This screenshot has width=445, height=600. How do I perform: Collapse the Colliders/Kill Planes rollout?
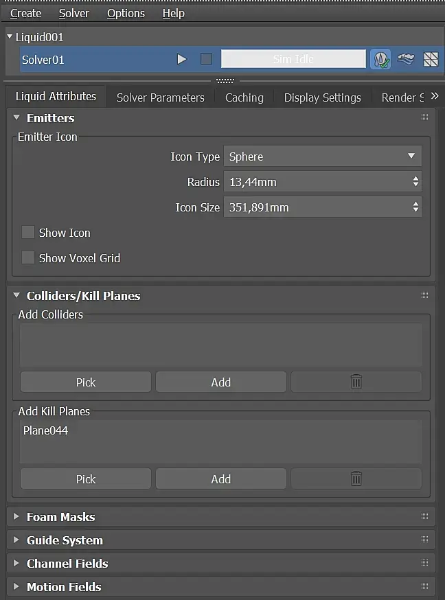coord(16,295)
